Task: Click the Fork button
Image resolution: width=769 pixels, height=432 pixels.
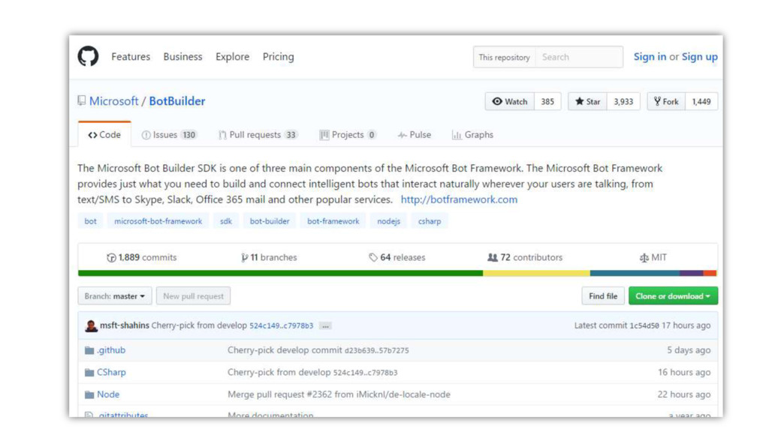Action: (x=666, y=101)
